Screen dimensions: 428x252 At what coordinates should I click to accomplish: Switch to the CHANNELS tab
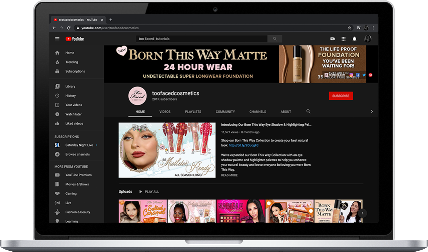(258, 112)
